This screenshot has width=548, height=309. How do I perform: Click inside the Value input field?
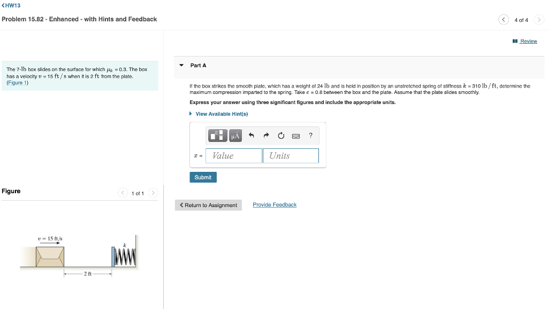click(233, 155)
